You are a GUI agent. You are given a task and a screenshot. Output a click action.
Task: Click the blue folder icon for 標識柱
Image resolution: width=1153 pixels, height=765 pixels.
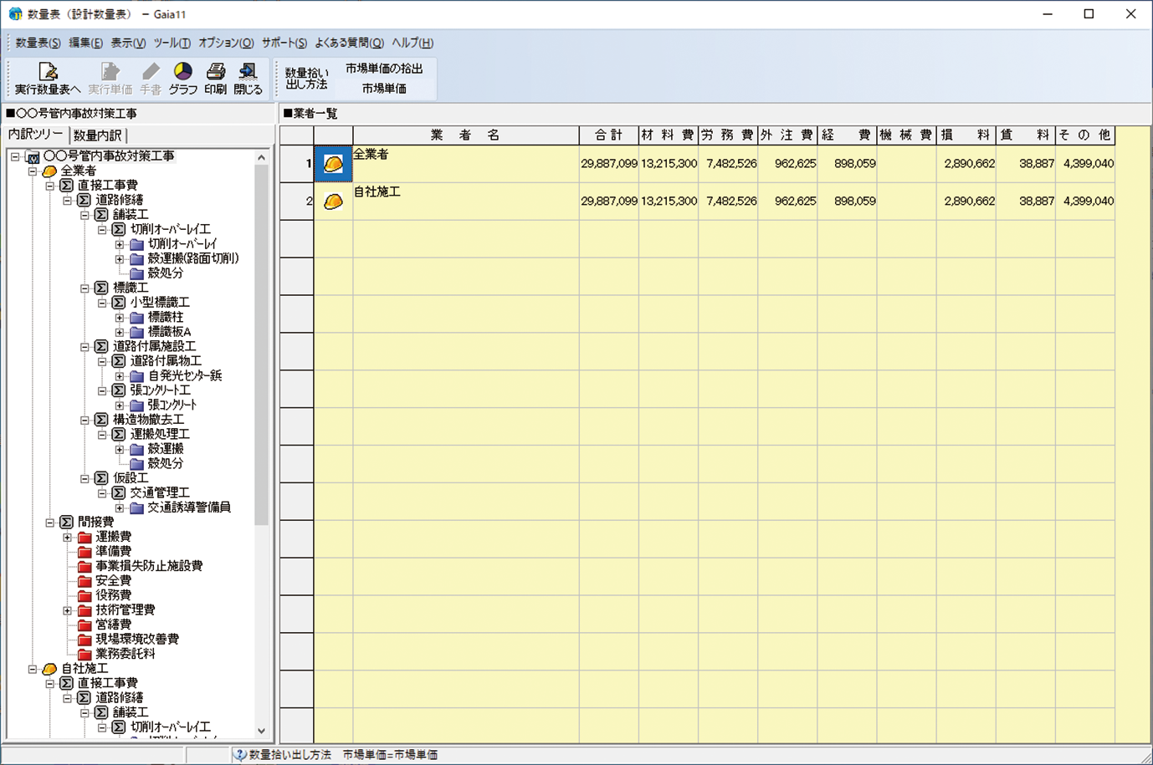[136, 318]
